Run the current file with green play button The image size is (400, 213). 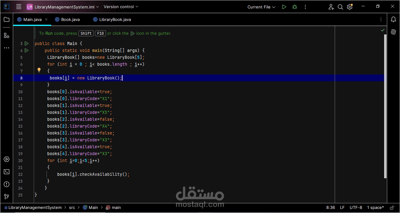[x=284, y=7]
